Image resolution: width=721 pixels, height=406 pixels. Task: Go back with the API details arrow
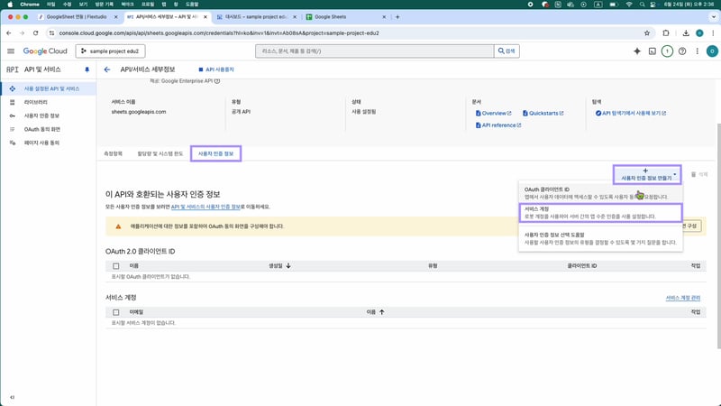tap(107, 69)
